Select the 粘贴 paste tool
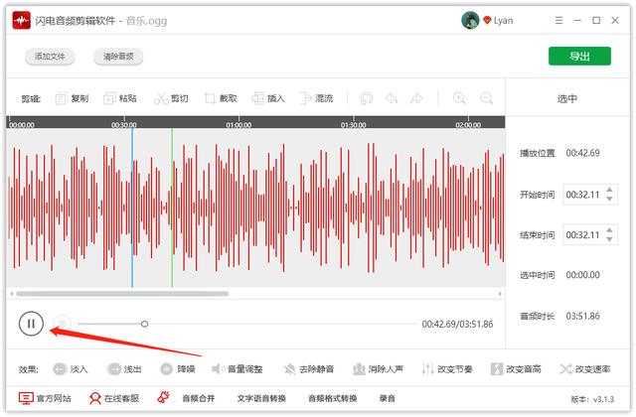The image size is (636, 417). pos(119,98)
